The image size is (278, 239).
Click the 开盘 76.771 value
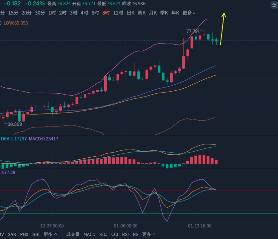(x=84, y=4)
